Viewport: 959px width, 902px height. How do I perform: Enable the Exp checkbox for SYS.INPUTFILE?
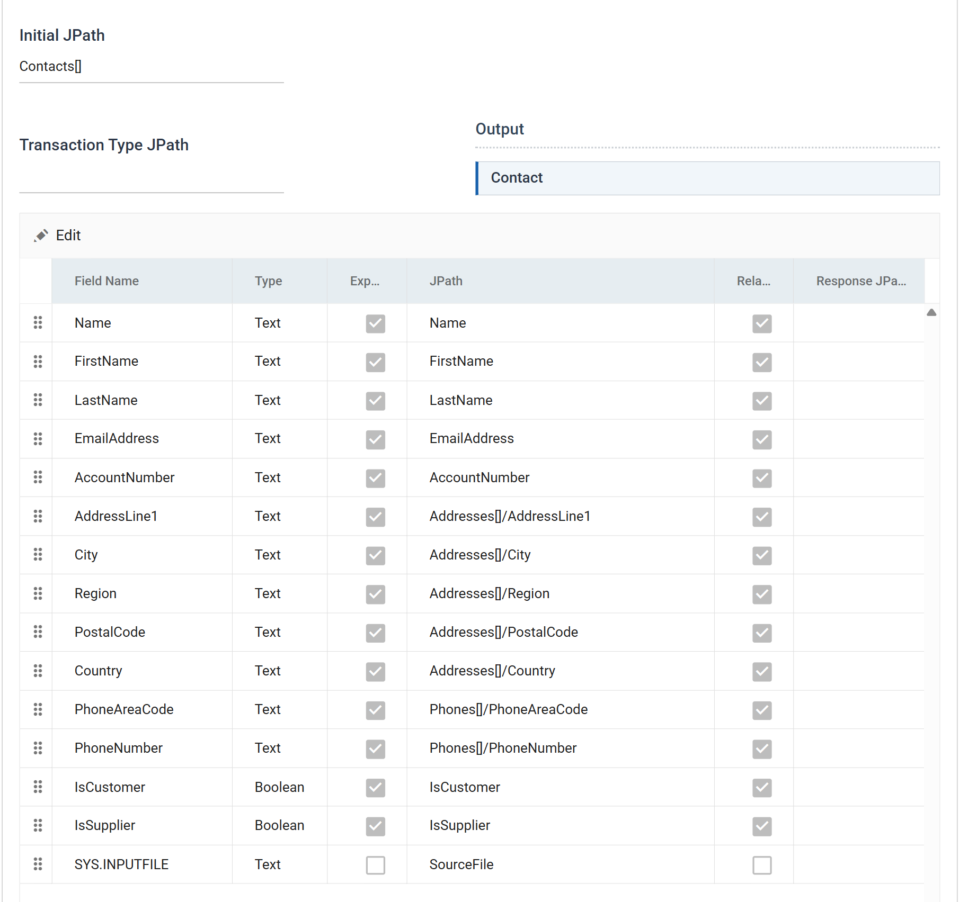[x=375, y=865]
